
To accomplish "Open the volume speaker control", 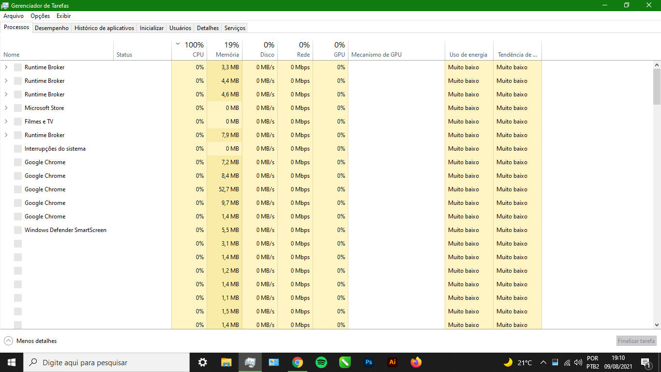I will [578, 362].
